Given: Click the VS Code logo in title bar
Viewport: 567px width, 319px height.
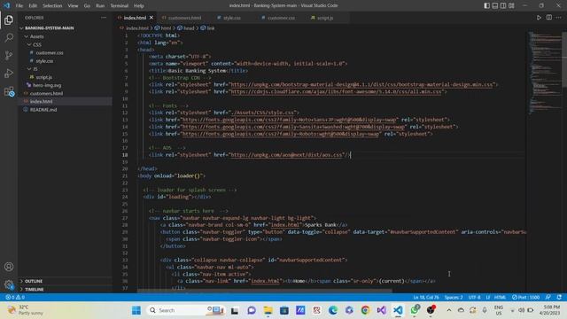Looking at the screenshot, I should point(6,5).
